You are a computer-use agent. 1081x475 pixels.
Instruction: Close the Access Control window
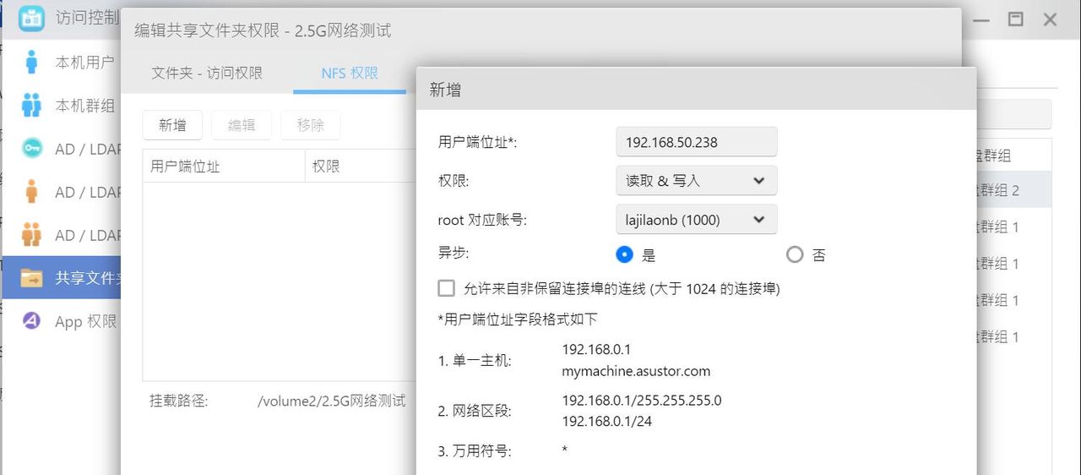[x=1050, y=19]
